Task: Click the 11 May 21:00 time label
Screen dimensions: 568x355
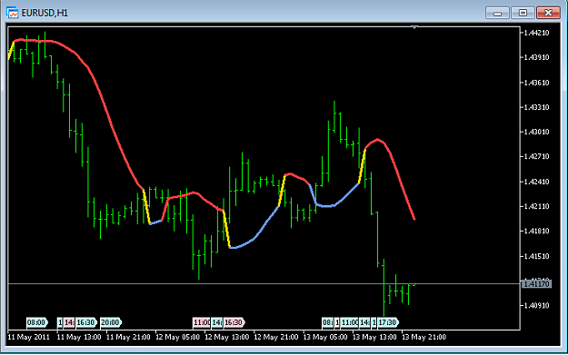Action: point(128,337)
